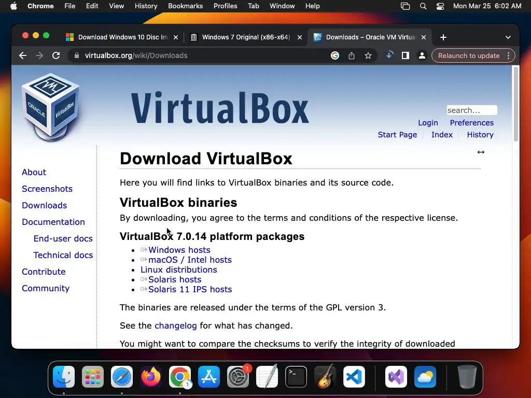Open Chrome icon in the dock

tap(180, 377)
